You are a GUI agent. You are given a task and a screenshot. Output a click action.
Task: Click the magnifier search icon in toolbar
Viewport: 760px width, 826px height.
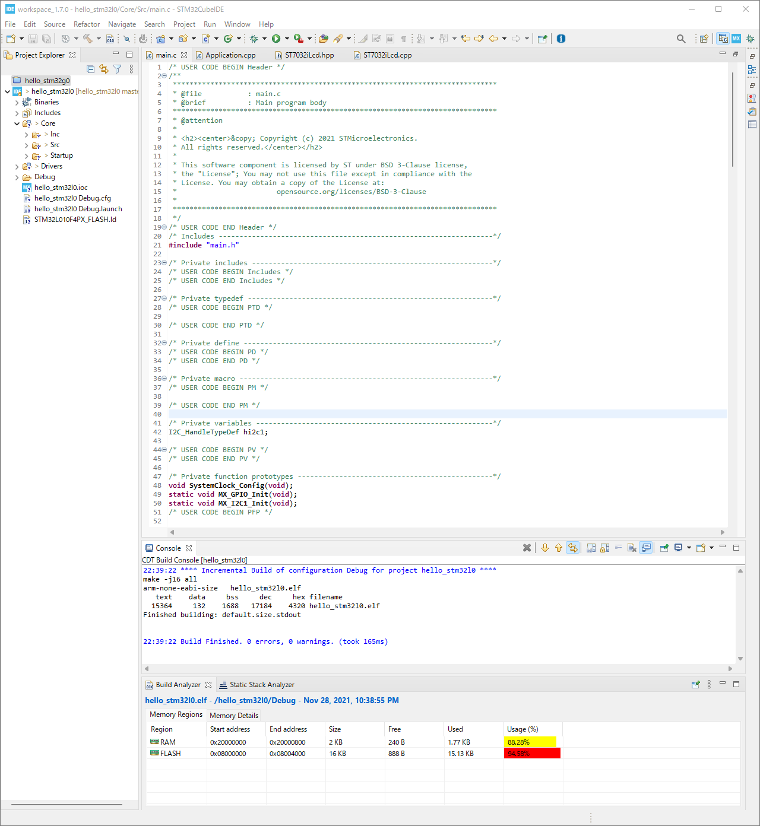[x=681, y=39]
